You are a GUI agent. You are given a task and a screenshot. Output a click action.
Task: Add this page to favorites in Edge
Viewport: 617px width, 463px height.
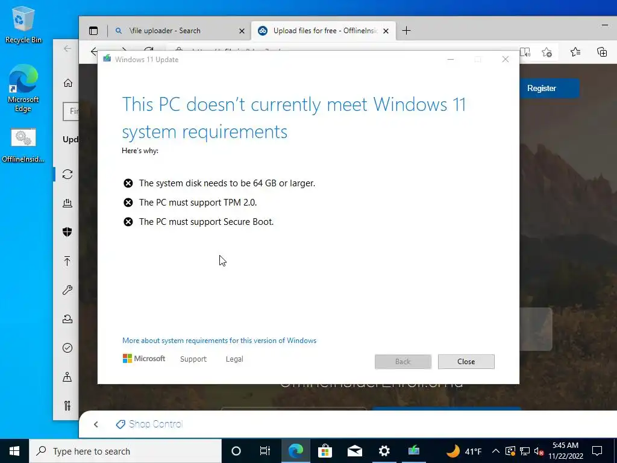547,52
